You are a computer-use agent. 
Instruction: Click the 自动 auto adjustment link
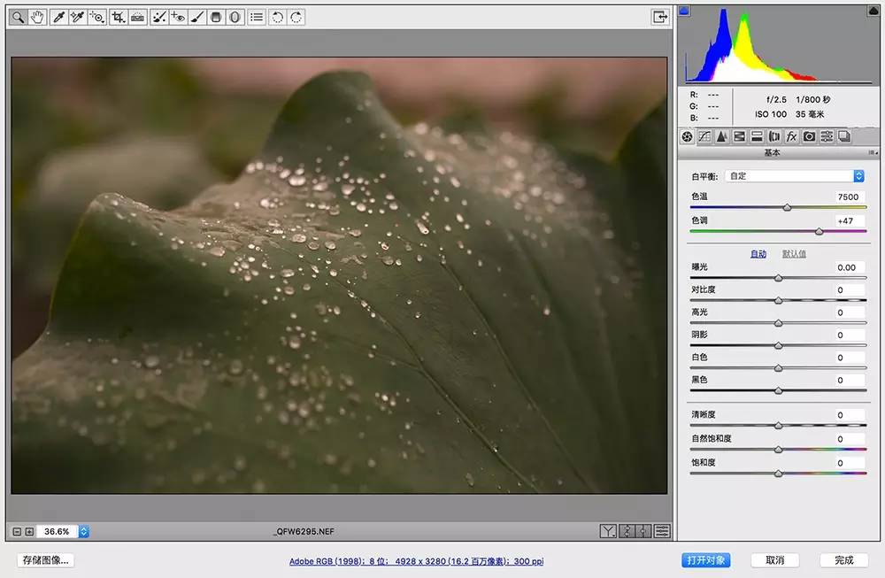point(758,254)
